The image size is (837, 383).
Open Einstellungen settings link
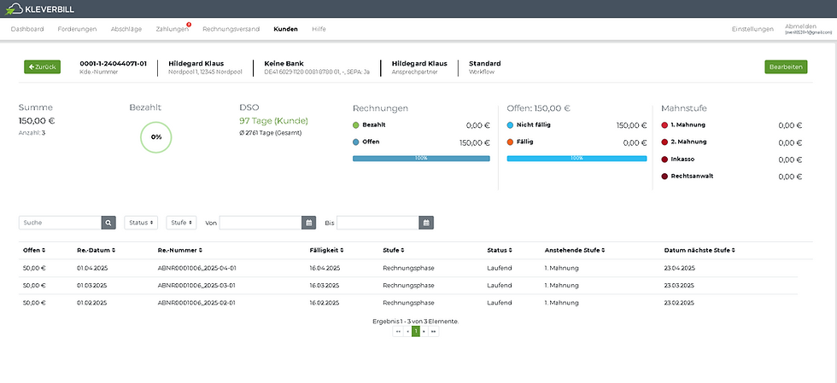[752, 29]
